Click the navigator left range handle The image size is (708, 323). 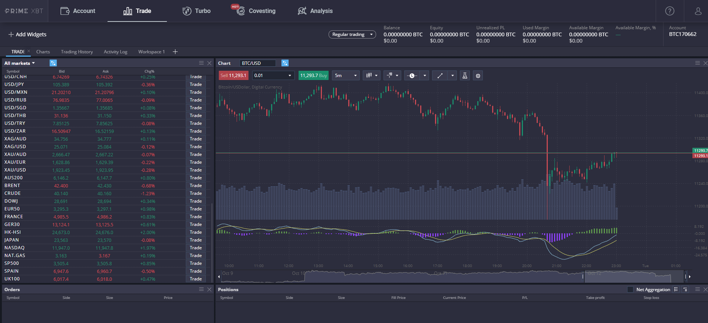click(x=583, y=276)
